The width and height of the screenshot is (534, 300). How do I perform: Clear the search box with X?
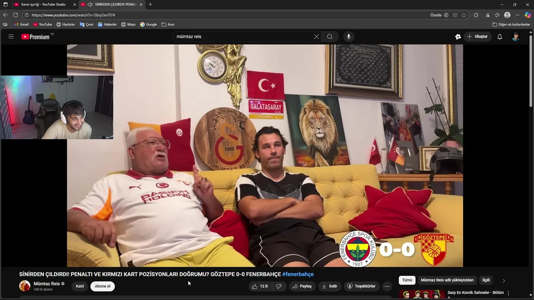(316, 37)
